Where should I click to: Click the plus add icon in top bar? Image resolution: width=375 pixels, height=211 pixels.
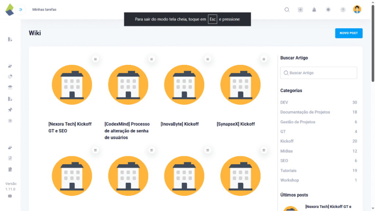[300, 10]
